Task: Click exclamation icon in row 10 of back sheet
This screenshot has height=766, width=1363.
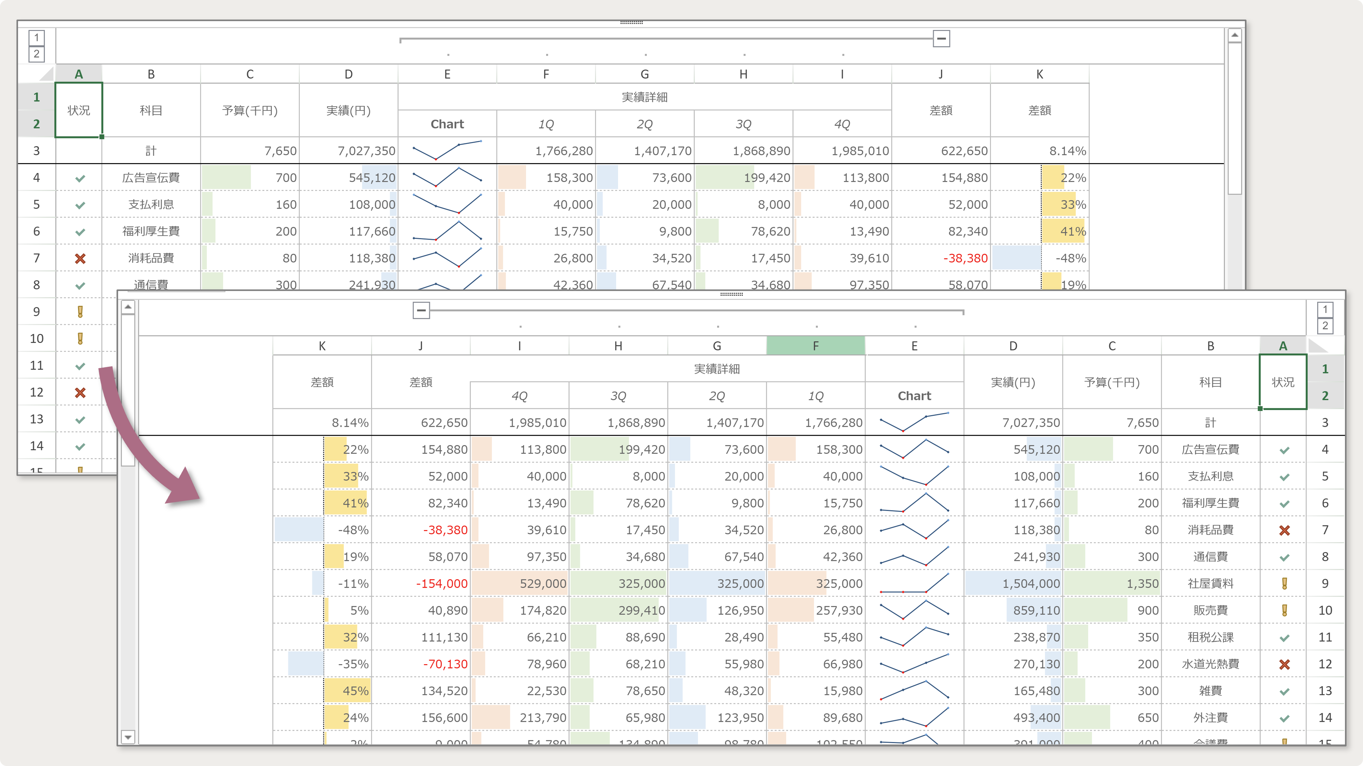Action: tap(80, 339)
